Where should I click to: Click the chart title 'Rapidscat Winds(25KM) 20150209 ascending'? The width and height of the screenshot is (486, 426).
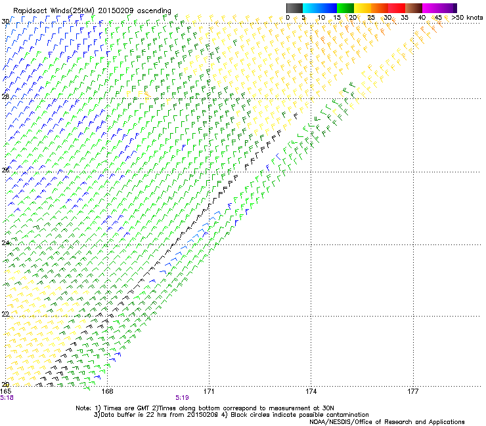(x=92, y=11)
